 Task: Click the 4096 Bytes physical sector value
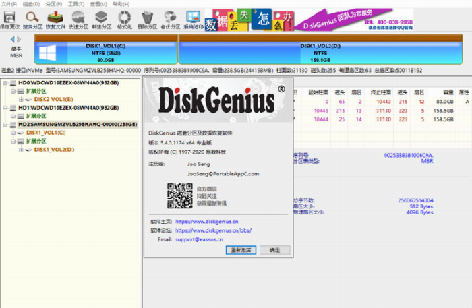pos(419,212)
